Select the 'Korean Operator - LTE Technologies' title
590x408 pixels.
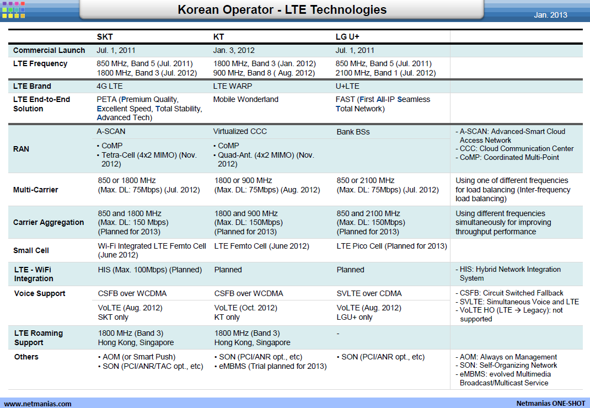[x=282, y=9]
